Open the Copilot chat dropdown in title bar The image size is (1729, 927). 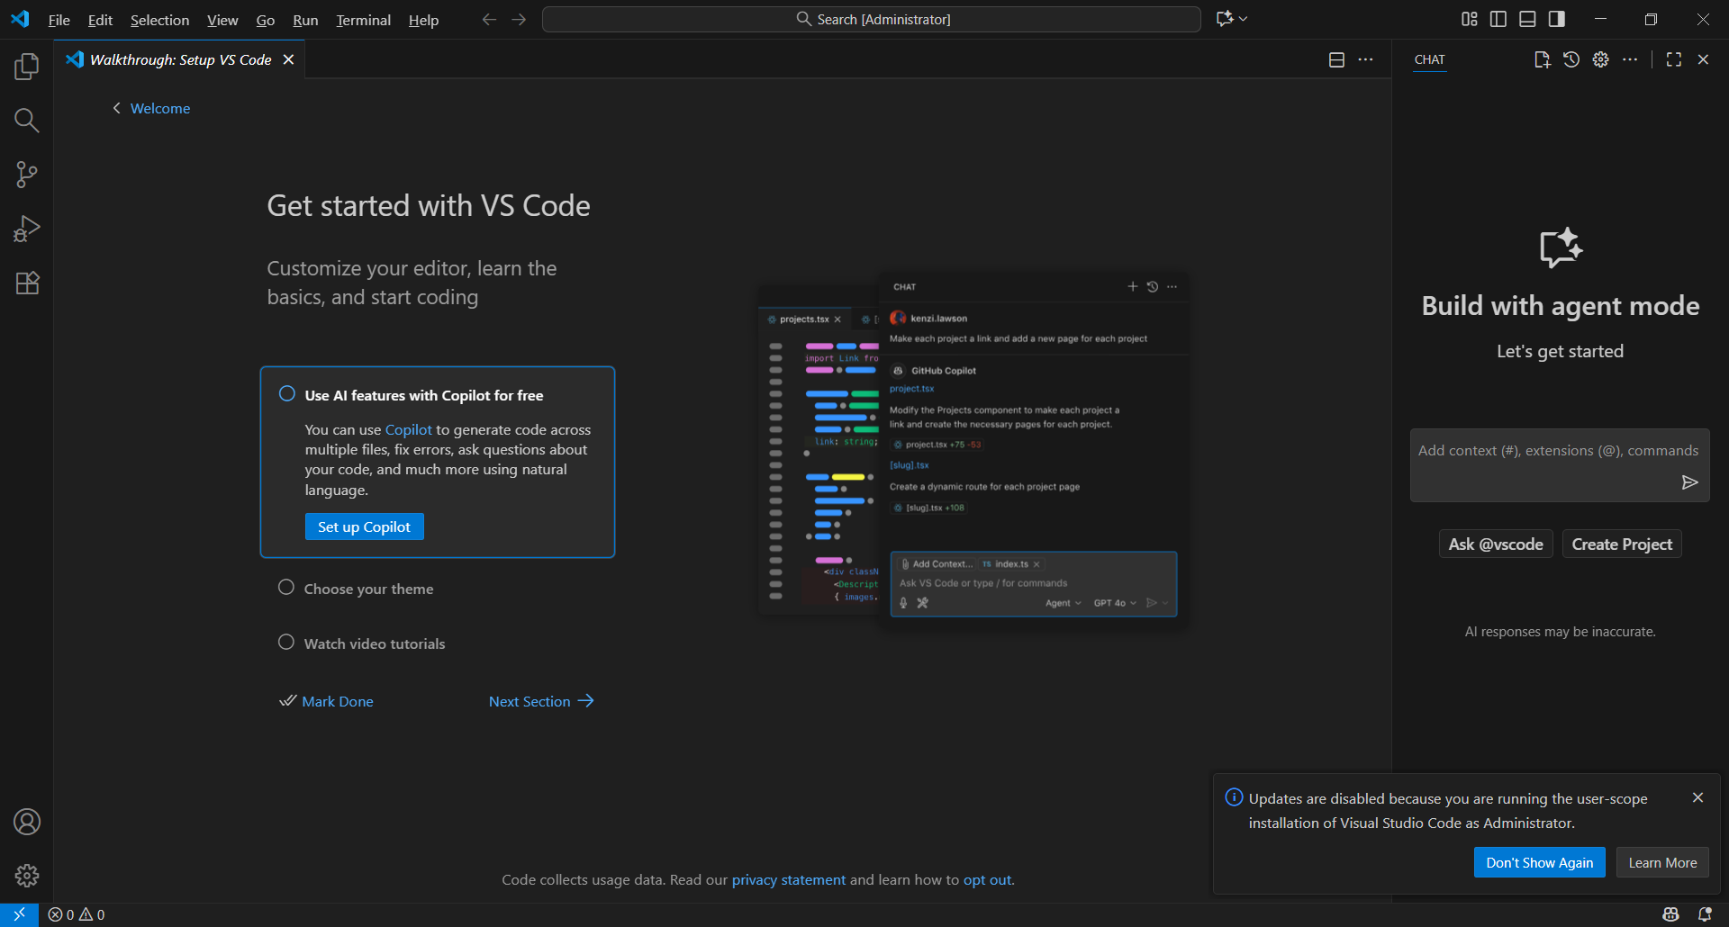coord(1232,19)
